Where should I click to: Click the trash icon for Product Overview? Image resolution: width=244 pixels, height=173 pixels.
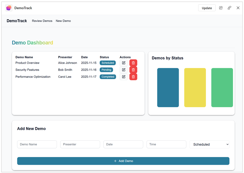[x=133, y=63]
